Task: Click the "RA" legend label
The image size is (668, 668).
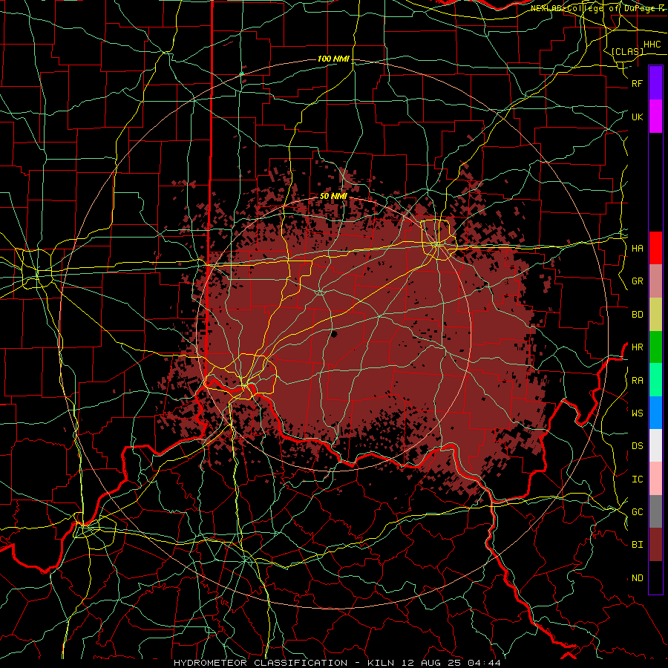Action: 637,380
